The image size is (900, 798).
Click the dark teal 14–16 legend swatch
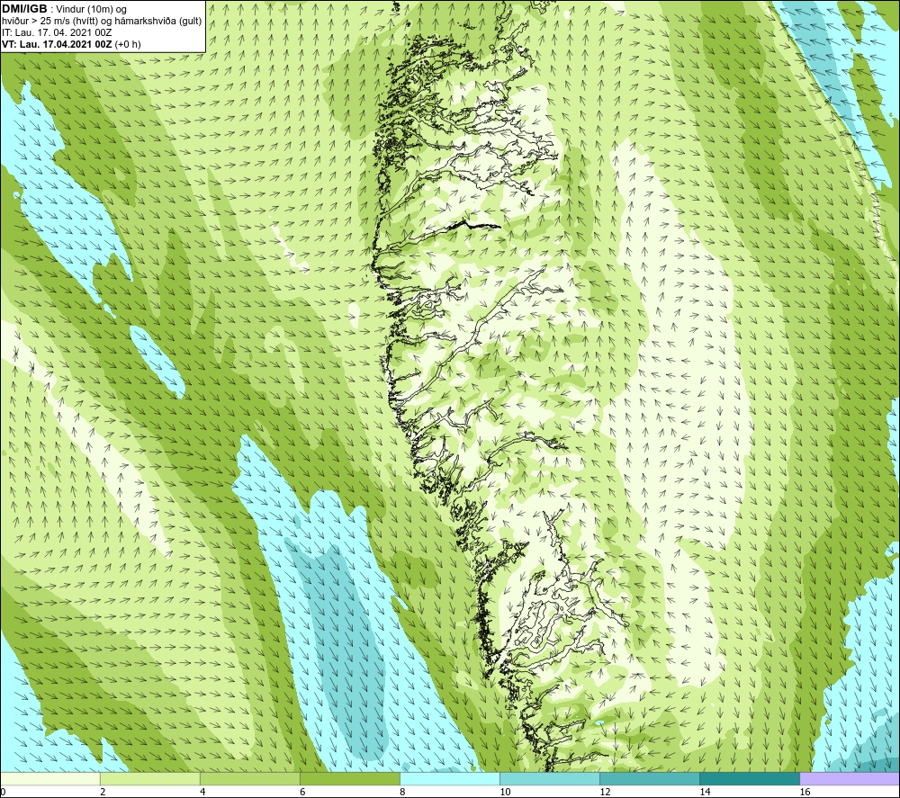pyautogui.click(x=750, y=779)
